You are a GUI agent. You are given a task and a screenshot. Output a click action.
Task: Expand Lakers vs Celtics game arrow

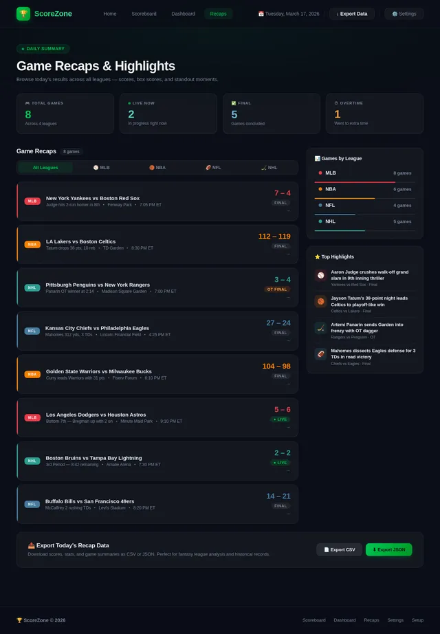pyautogui.click(x=288, y=254)
